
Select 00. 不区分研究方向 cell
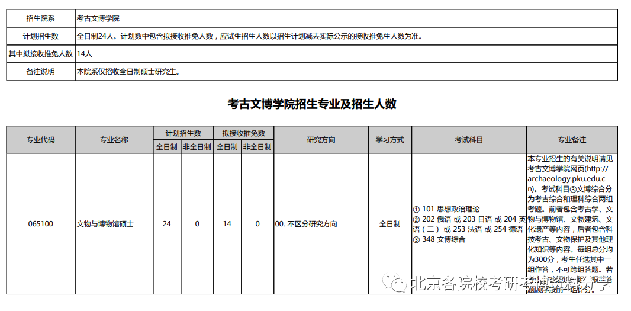tap(321, 224)
